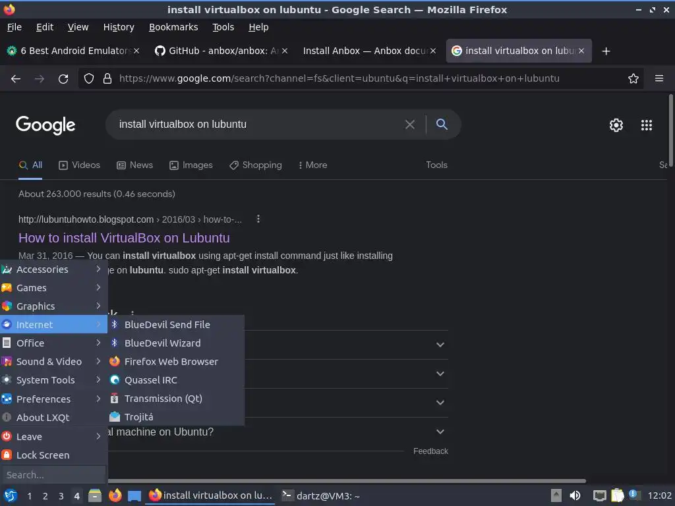Open Trojitá mail client
This screenshot has width=675, height=506.
[x=175, y=417]
